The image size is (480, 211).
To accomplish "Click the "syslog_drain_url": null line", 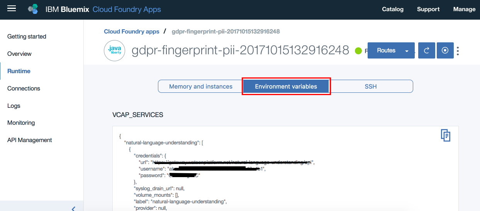I will point(159,189).
